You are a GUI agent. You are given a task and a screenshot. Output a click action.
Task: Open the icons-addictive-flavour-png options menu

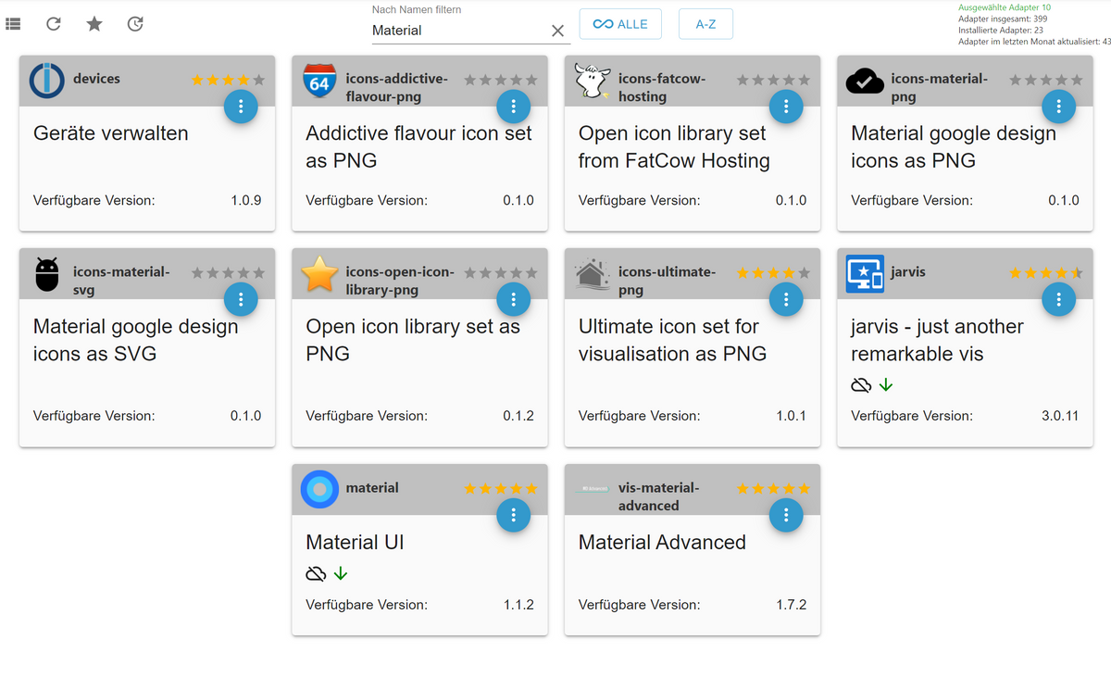514,107
